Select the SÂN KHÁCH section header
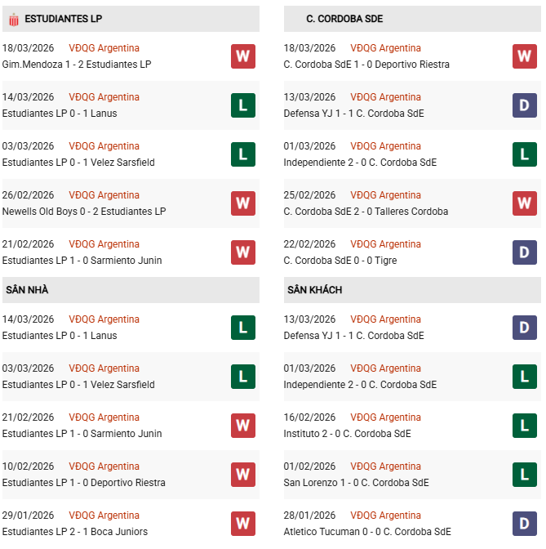Image resolution: width=546 pixels, height=549 pixels. pos(314,290)
